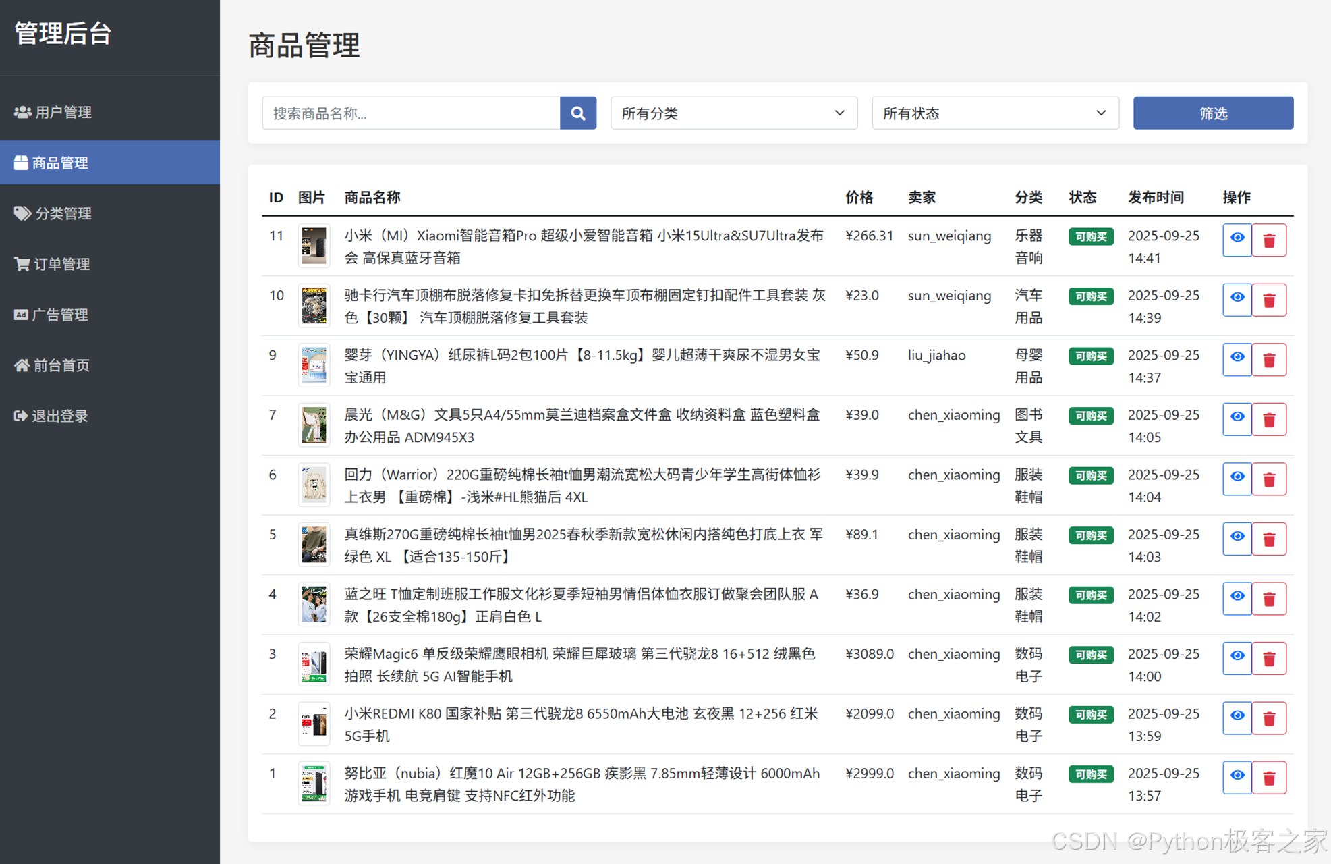Go to 订单管理 sidebar menu

click(x=61, y=264)
